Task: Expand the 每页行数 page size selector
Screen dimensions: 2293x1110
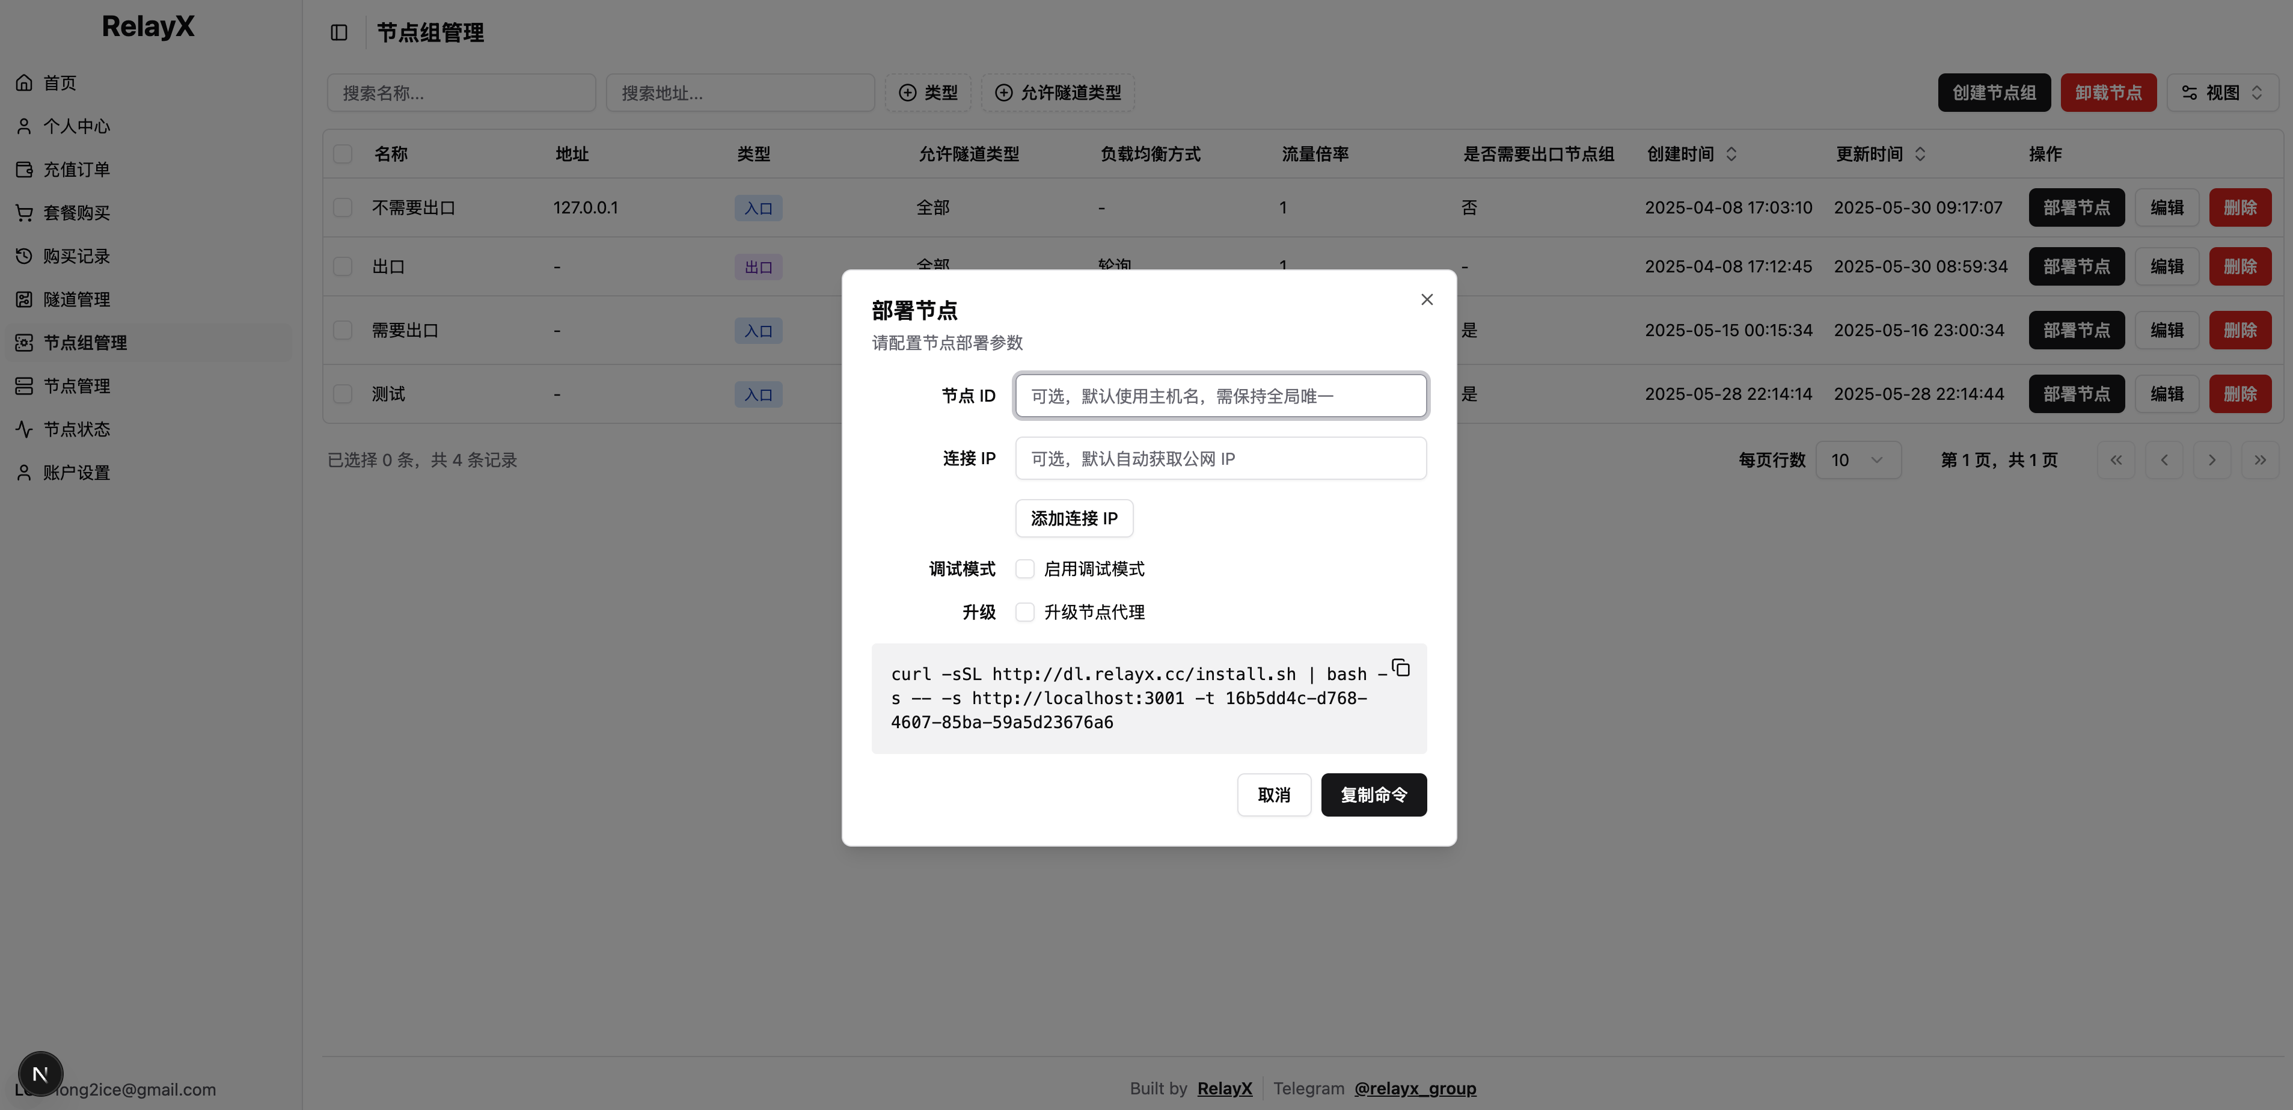Action: point(1858,460)
